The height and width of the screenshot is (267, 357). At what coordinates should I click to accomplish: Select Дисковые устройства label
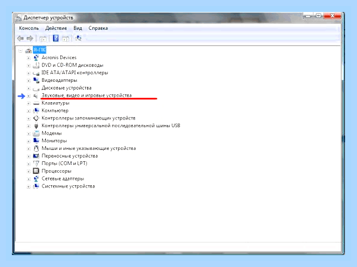pos(67,88)
